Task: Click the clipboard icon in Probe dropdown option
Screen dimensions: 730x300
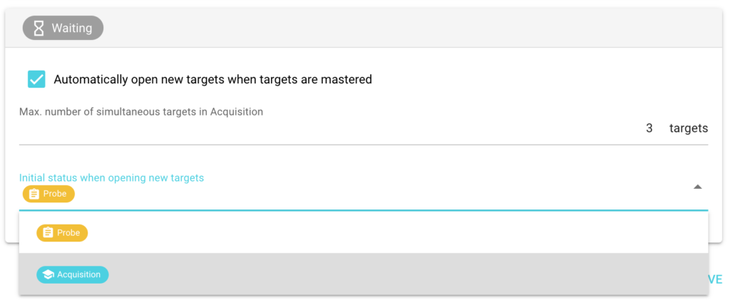Action: [48, 232]
